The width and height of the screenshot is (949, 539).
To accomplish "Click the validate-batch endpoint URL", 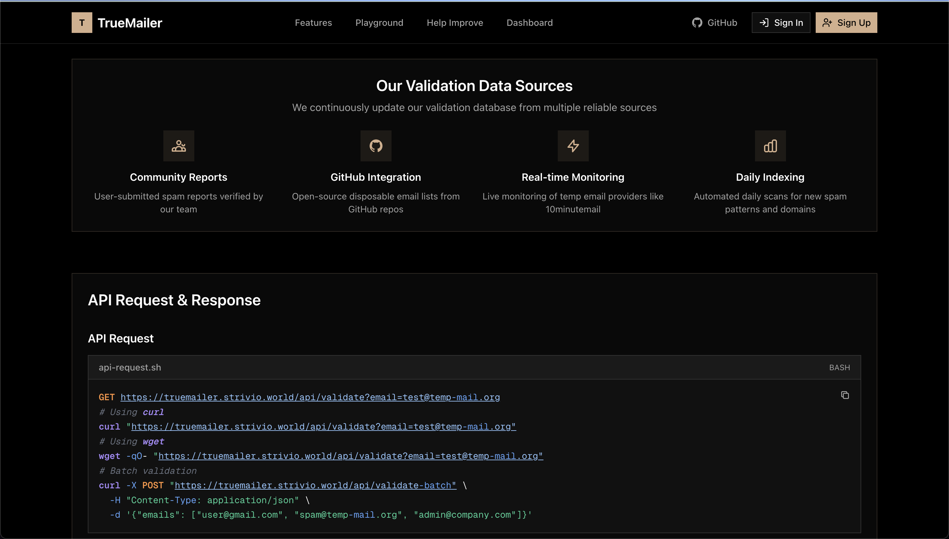I will pyautogui.click(x=315, y=485).
